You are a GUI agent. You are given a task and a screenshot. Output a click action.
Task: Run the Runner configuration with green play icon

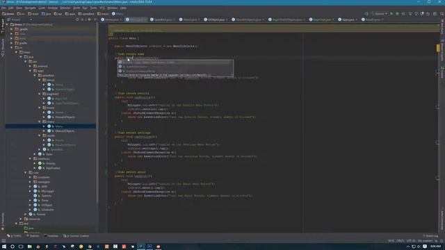tap(391, 14)
